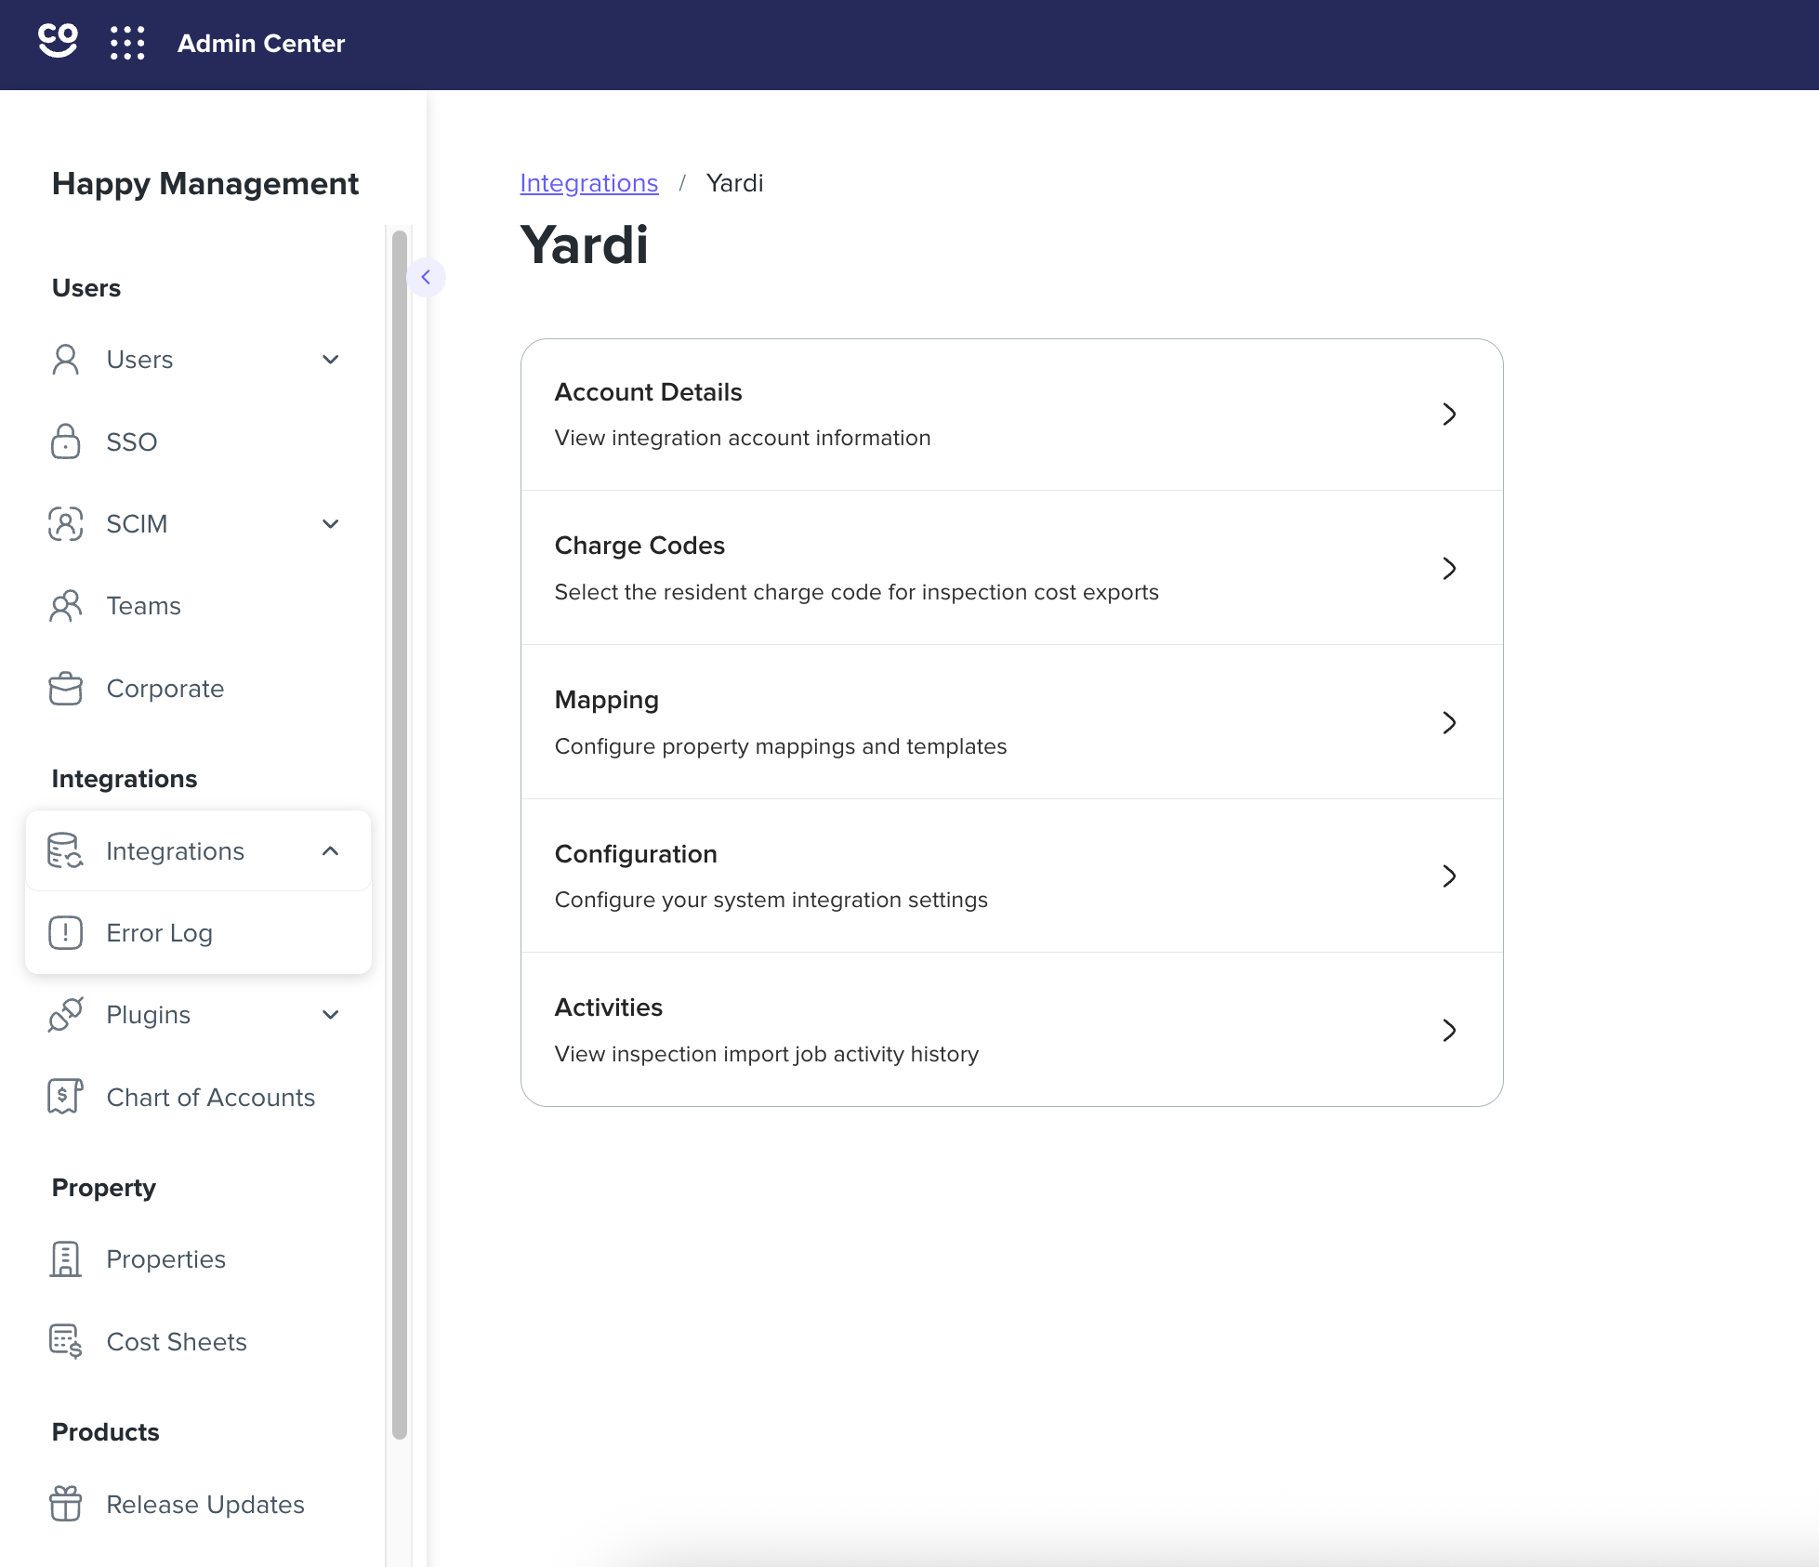This screenshot has width=1819, height=1567.
Task: Open Account Details via its right chevron
Action: tap(1449, 415)
